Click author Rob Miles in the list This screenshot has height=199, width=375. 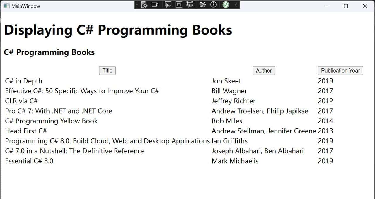coord(227,121)
